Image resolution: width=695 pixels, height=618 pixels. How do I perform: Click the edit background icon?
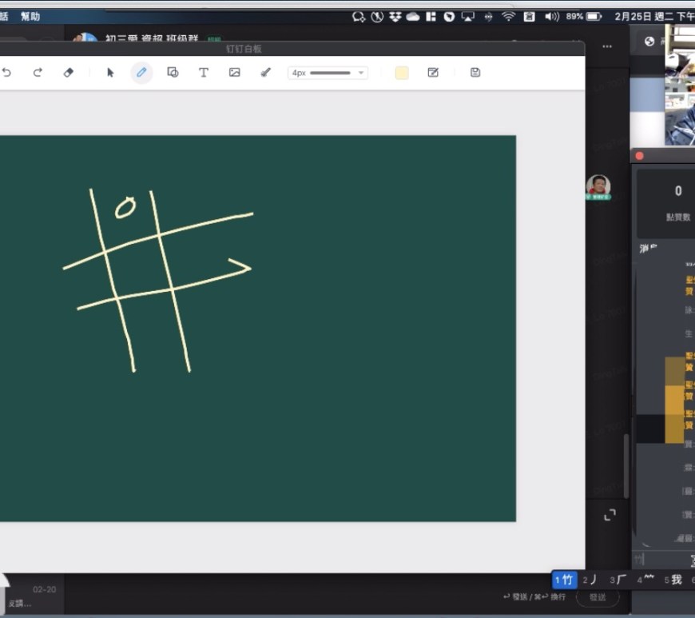pos(433,73)
